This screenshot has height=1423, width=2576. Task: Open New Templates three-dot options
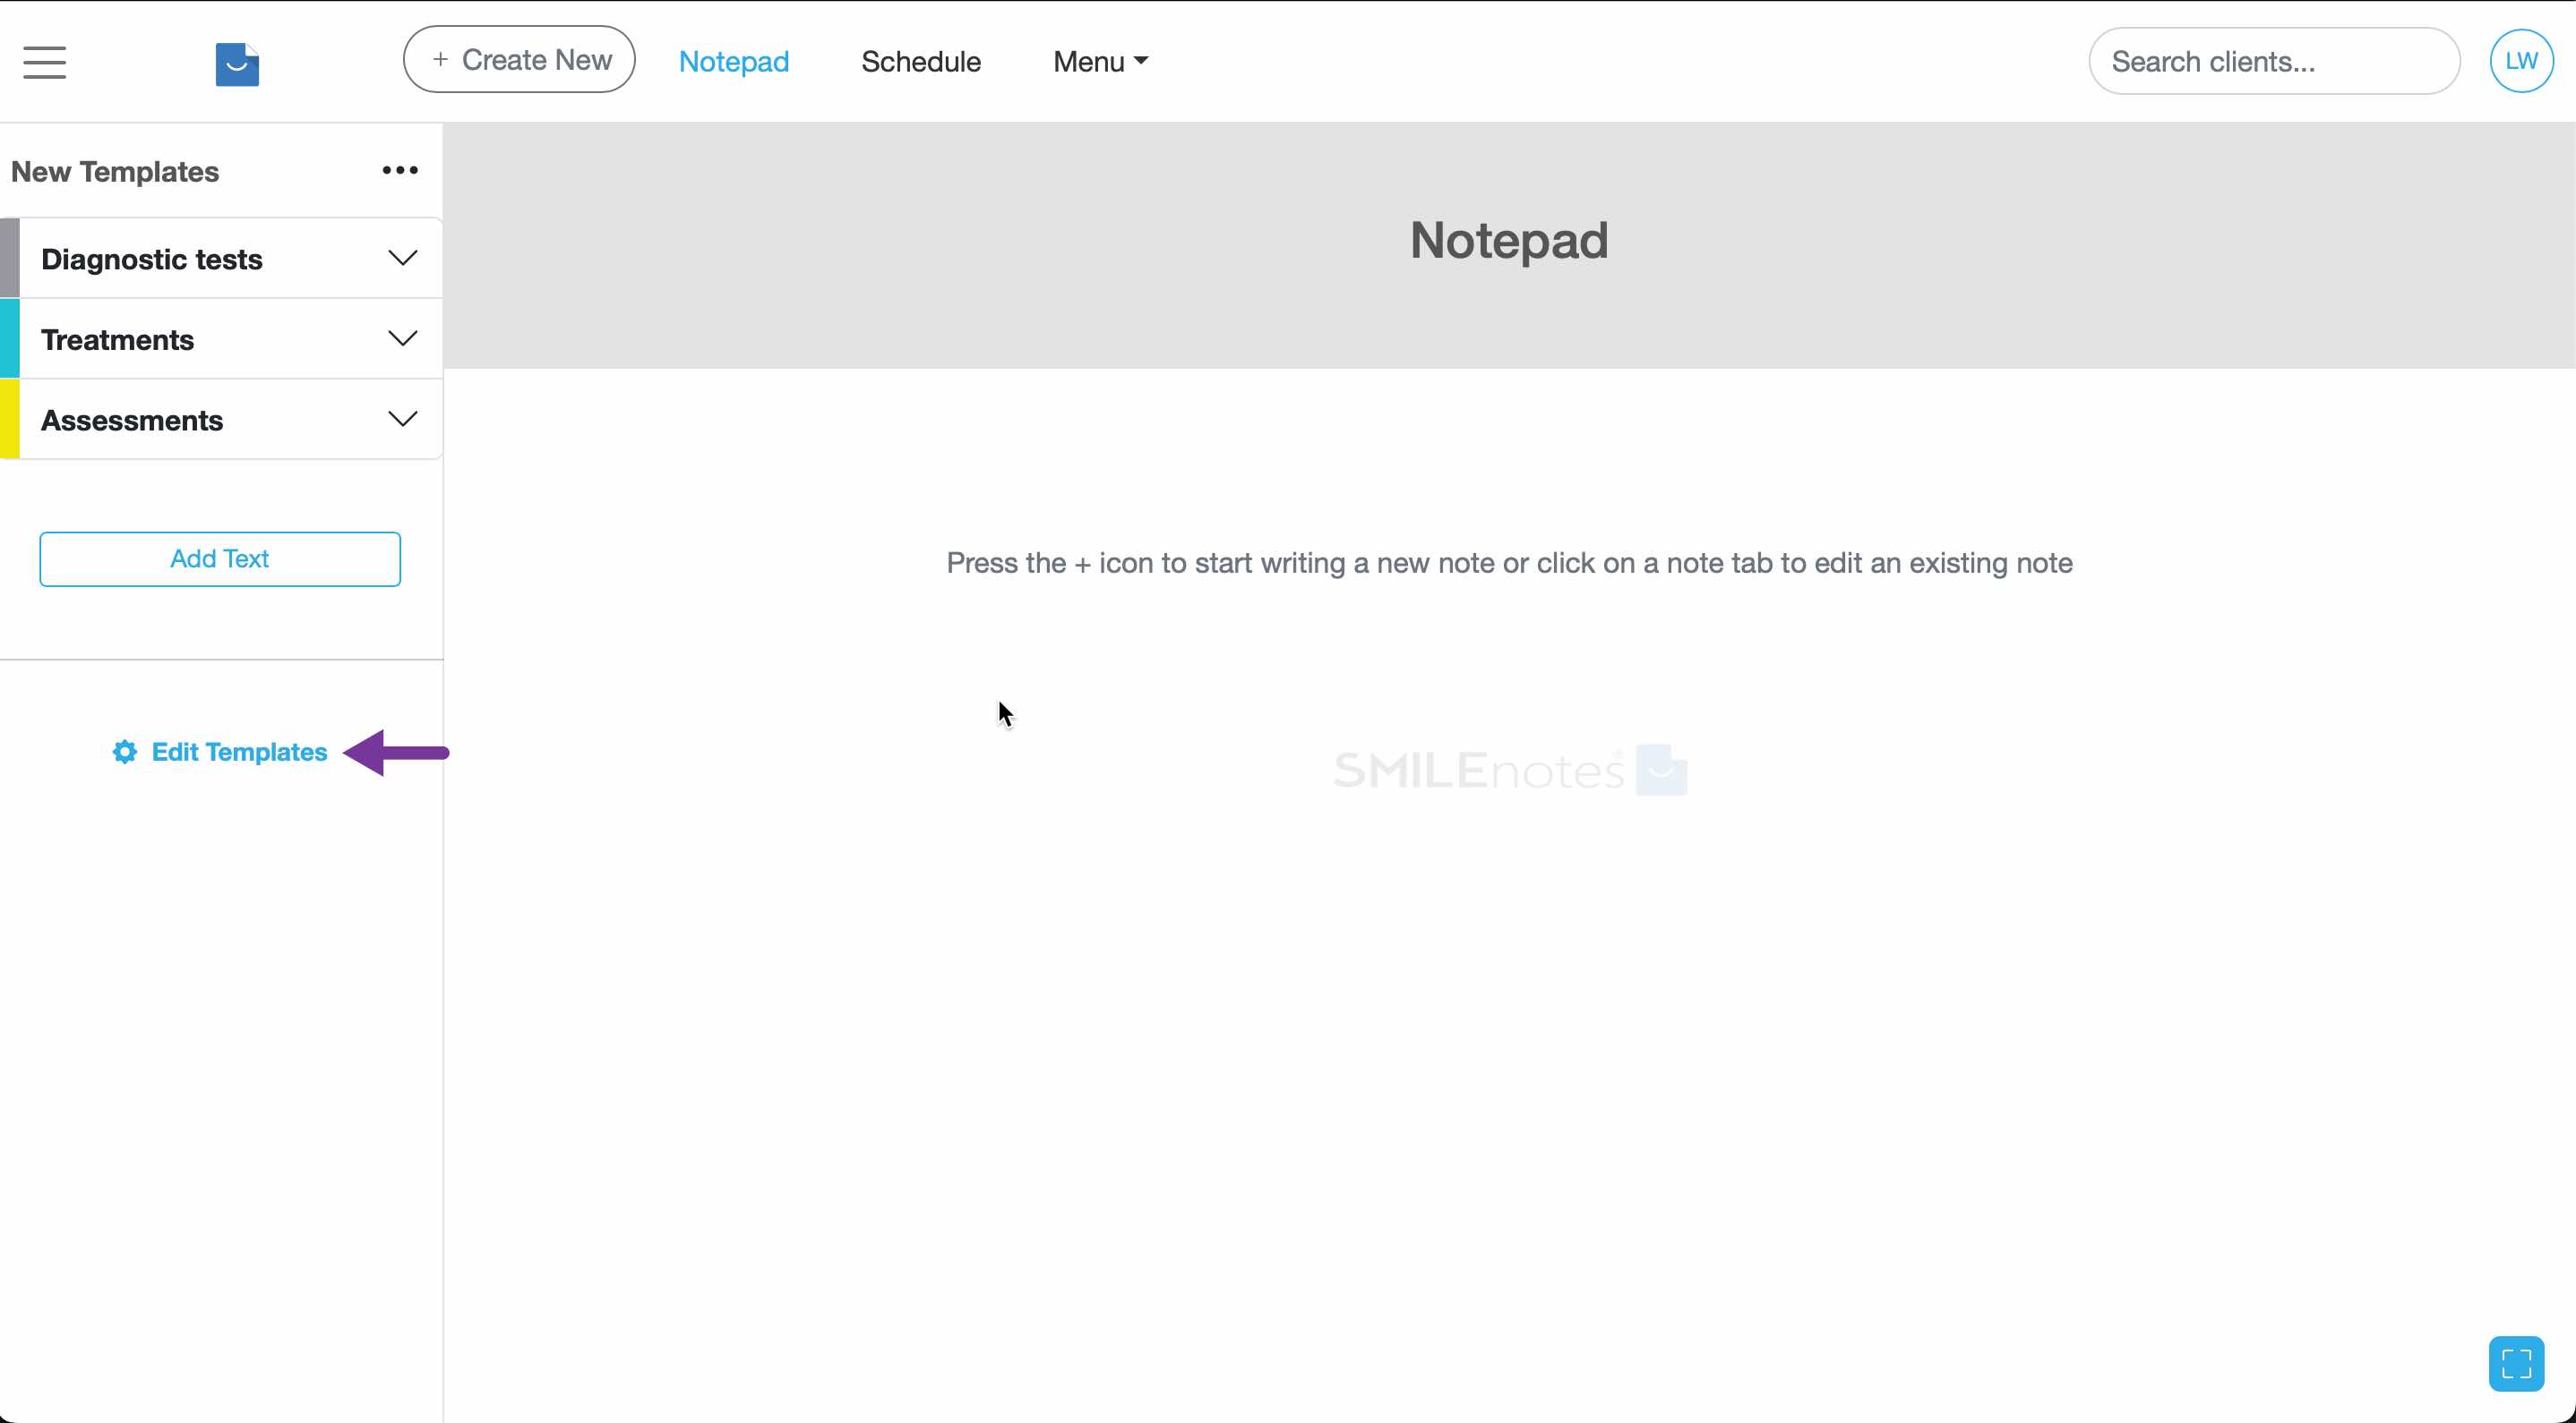(400, 171)
